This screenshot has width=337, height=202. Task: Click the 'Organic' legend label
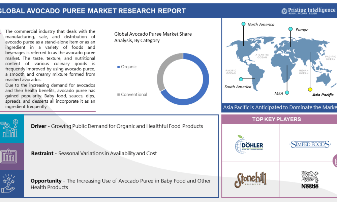129,67
